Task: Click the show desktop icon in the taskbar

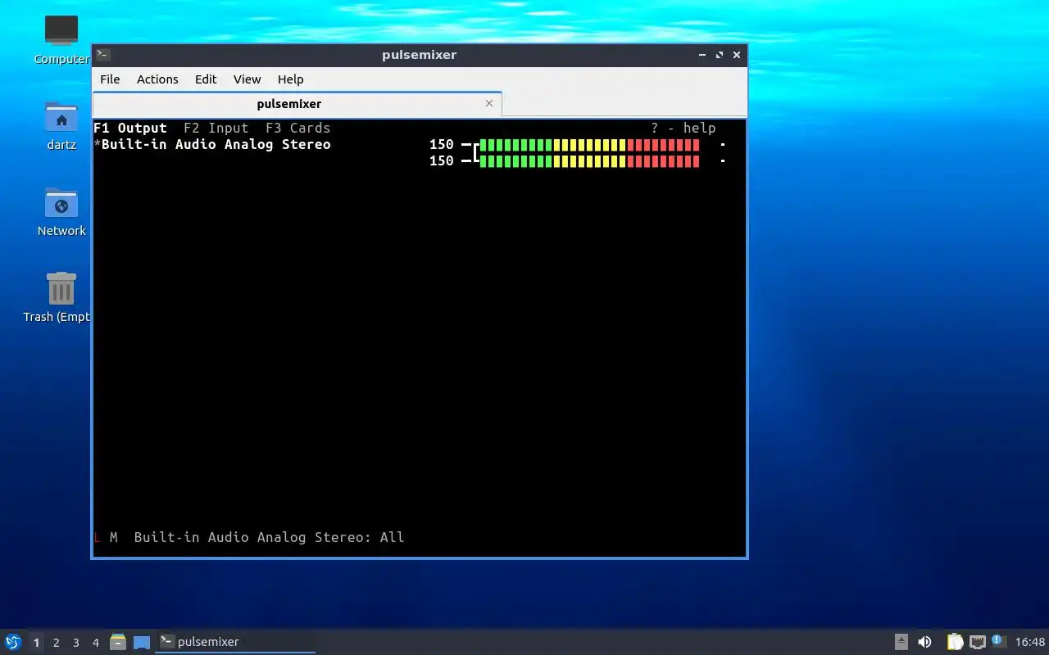Action: (x=142, y=642)
